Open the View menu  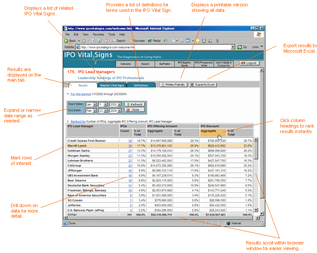(86, 34)
